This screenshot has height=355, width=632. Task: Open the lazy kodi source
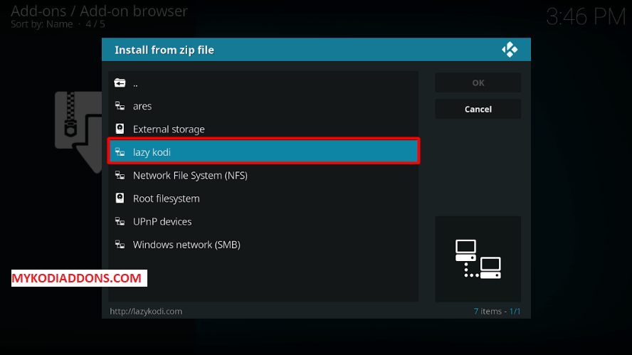tap(263, 152)
